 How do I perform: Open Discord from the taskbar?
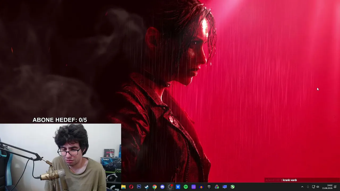pyautogui.click(x=162, y=187)
